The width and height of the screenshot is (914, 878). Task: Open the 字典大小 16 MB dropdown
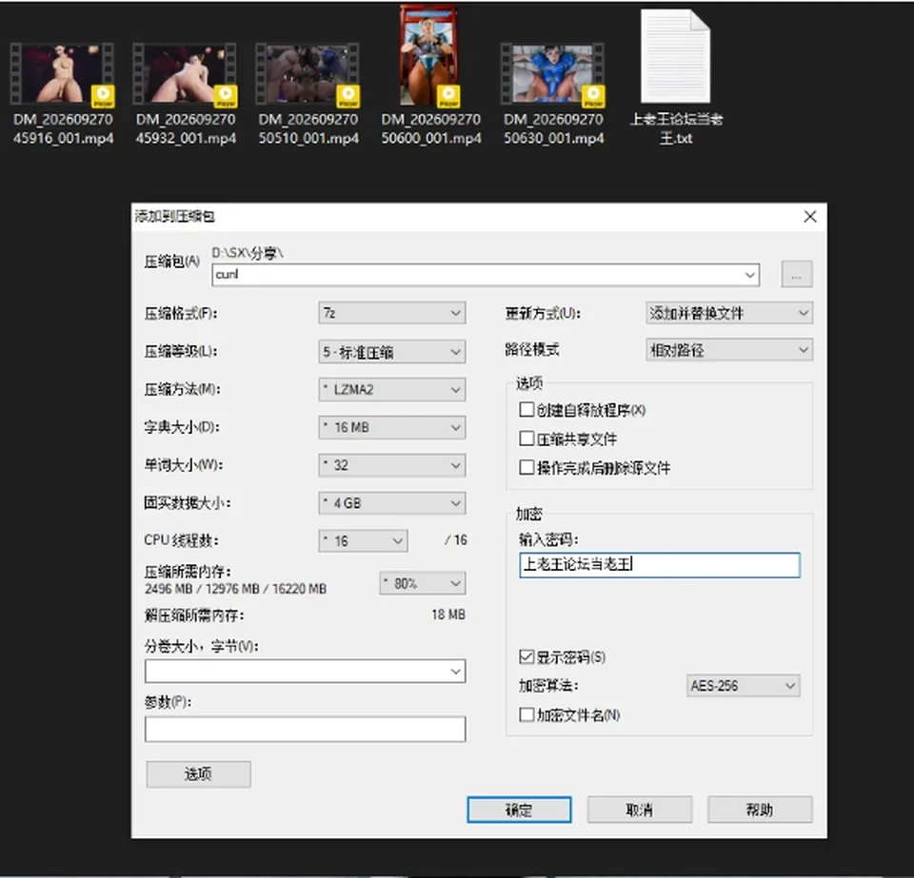pos(391,427)
